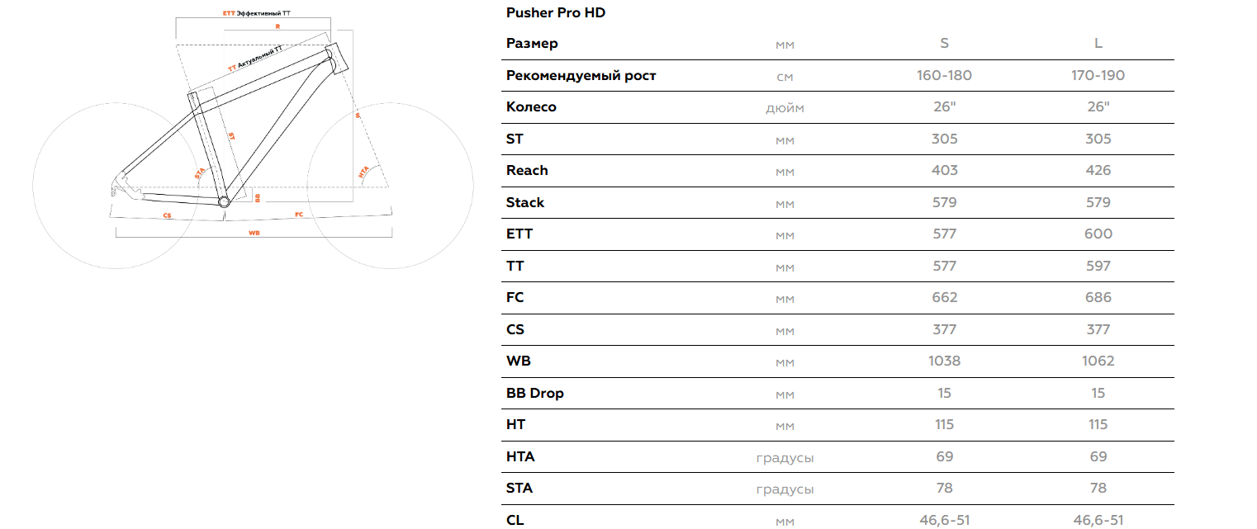Click the CS label in the frame diagram

[x=167, y=215]
